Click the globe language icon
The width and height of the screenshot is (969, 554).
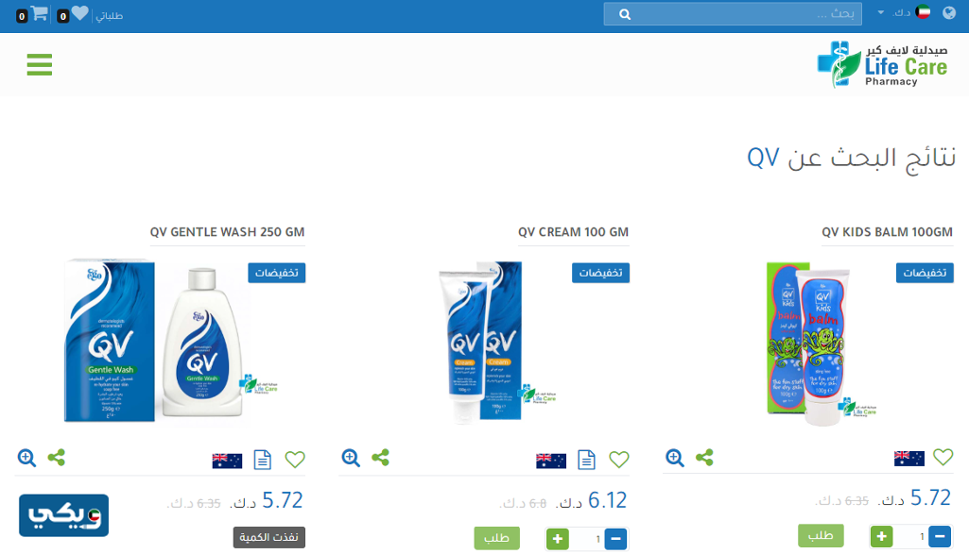949,13
